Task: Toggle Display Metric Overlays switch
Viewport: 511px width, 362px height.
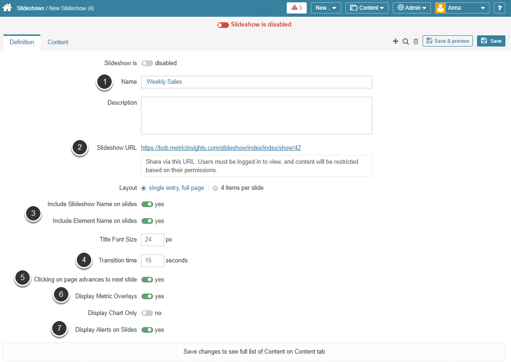Action: (x=147, y=296)
